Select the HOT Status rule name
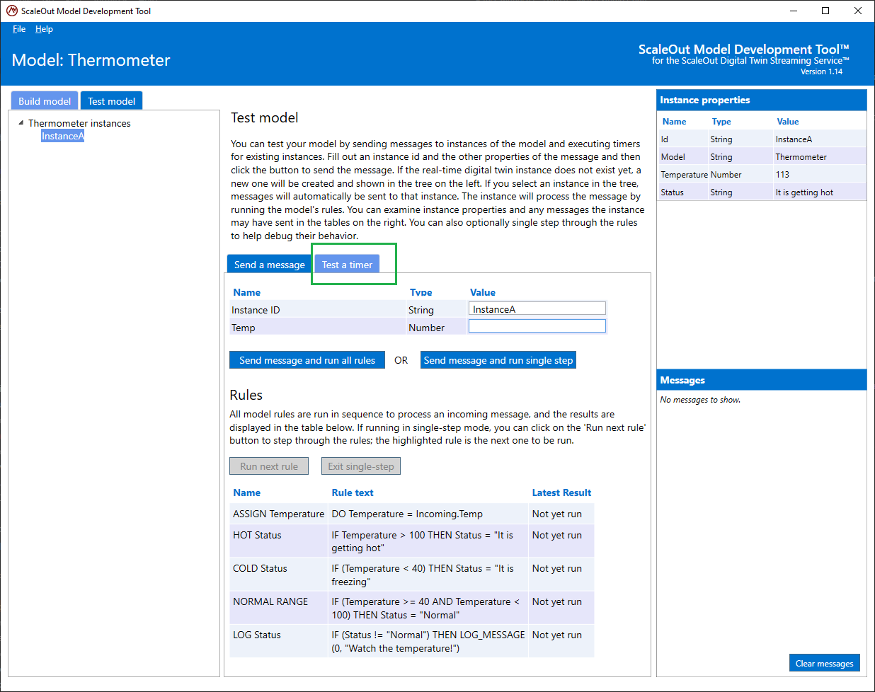This screenshot has height=692, width=875. [257, 535]
